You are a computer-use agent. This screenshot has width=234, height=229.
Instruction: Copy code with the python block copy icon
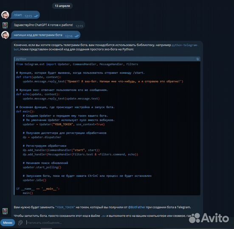coord(197,59)
